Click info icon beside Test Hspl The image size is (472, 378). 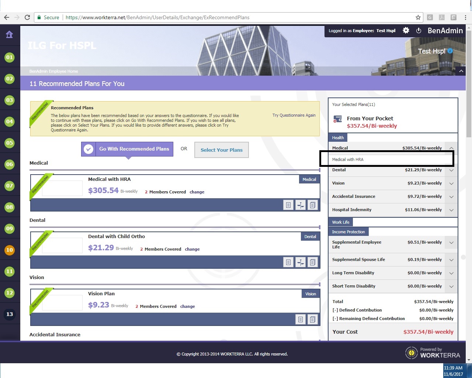coord(450,51)
